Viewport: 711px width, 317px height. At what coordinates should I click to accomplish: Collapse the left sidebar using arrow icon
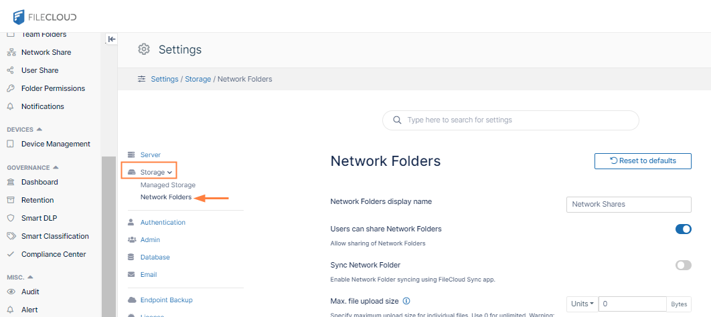click(x=112, y=39)
